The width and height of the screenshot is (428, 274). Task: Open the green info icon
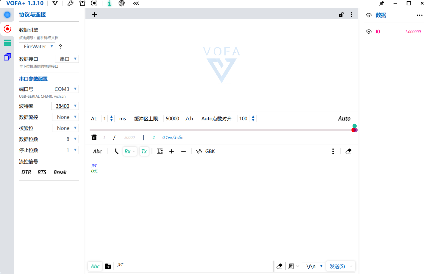click(110, 3)
